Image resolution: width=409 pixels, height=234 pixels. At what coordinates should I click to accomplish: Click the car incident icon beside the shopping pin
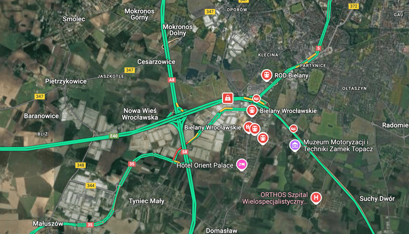pyautogui.click(x=257, y=98)
